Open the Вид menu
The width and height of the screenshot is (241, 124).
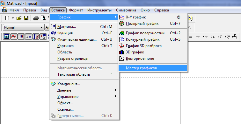pos(44,10)
